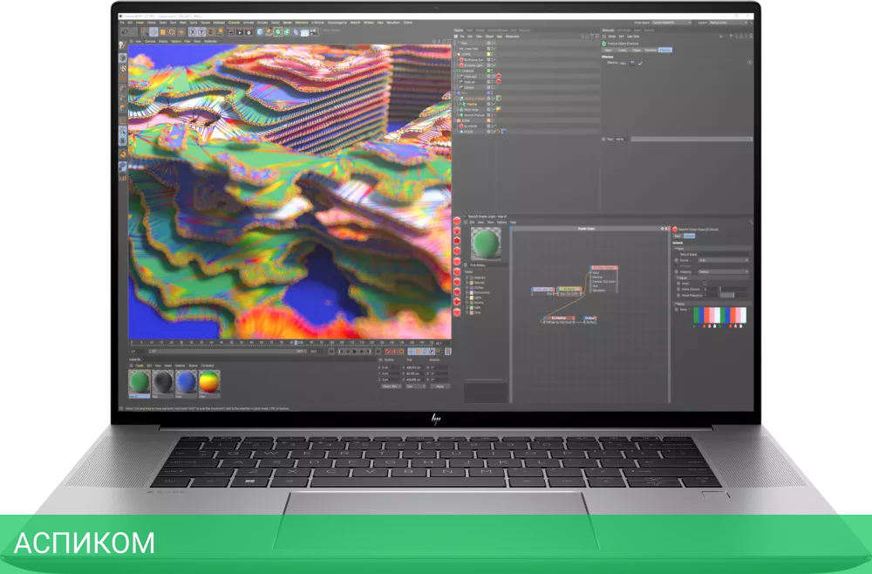872x574 pixels.
Task: Toggle the Y axis lock icon
Action: click(201, 31)
